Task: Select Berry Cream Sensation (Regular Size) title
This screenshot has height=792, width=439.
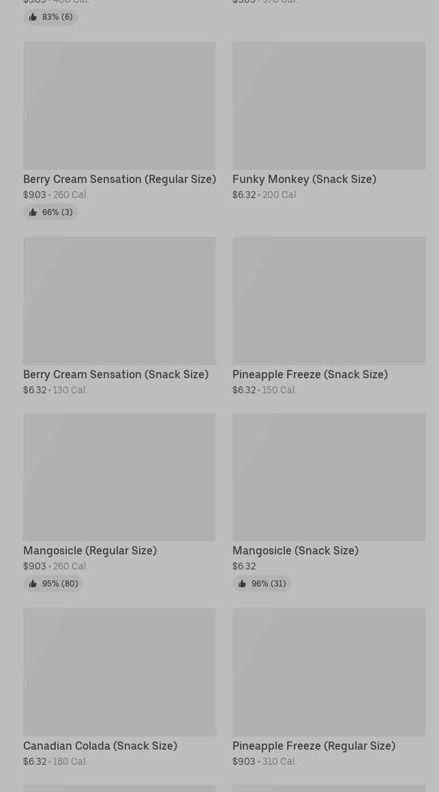Action: 119,180
